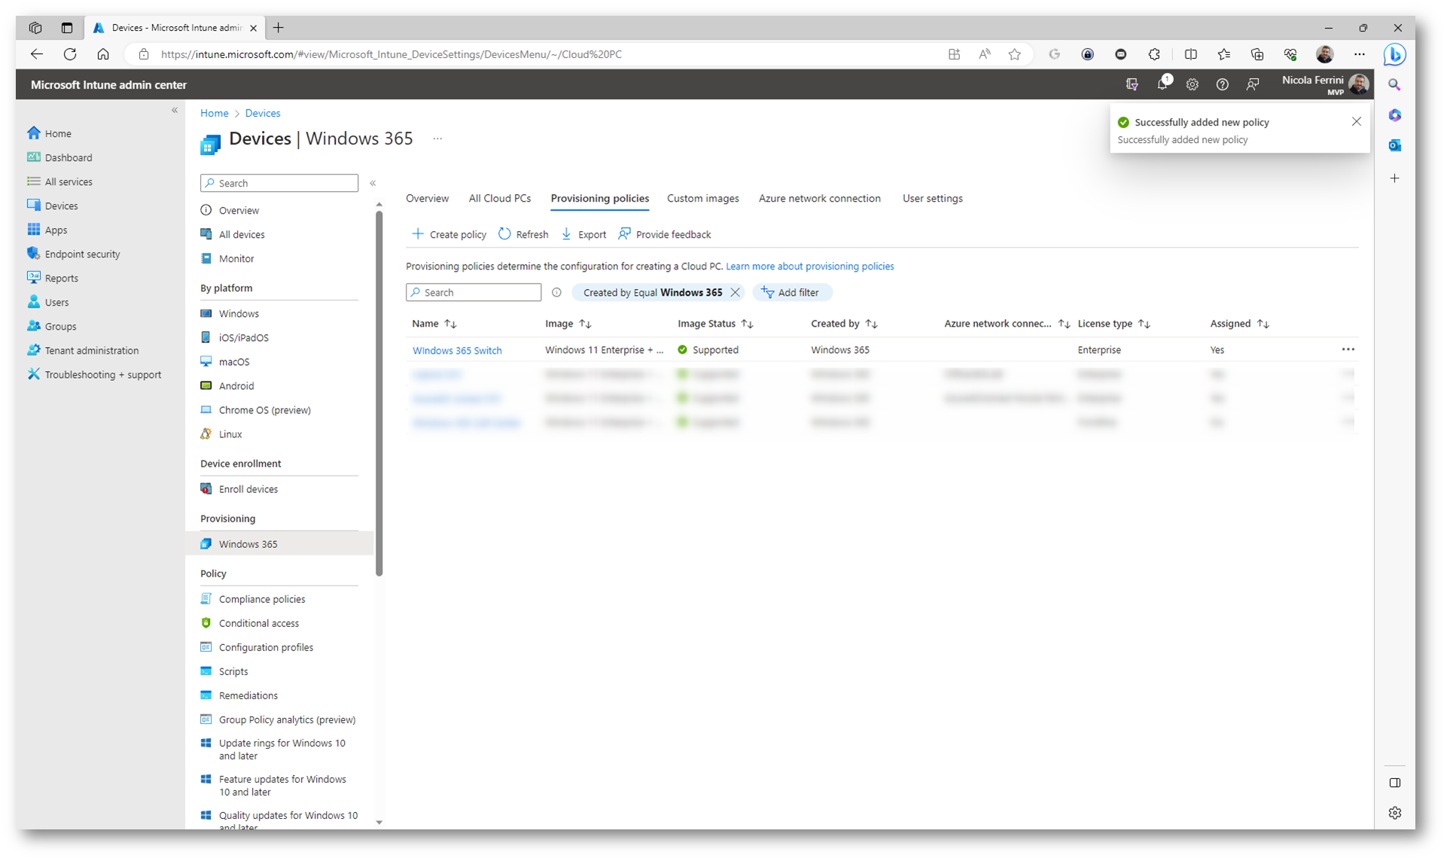
Task: Open Bing Copilot sidebar icon
Action: point(1394,54)
